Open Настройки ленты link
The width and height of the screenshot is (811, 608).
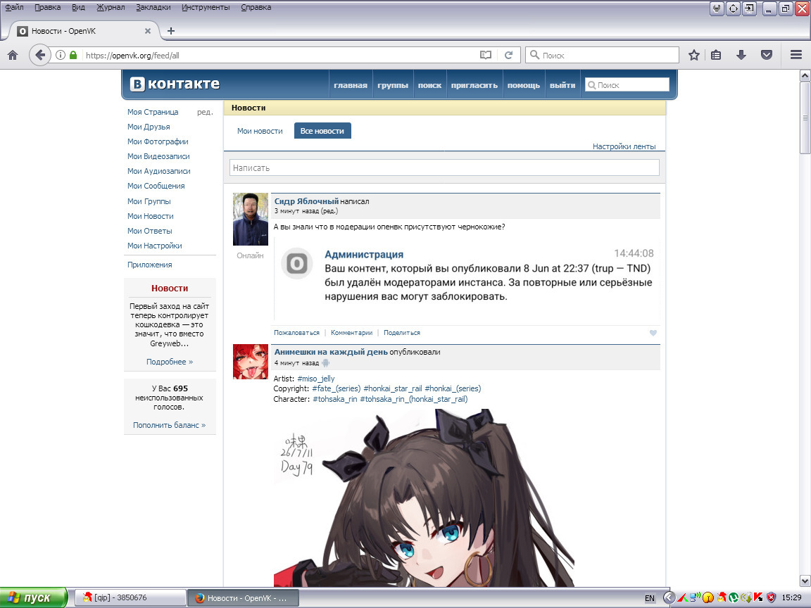[x=624, y=146]
